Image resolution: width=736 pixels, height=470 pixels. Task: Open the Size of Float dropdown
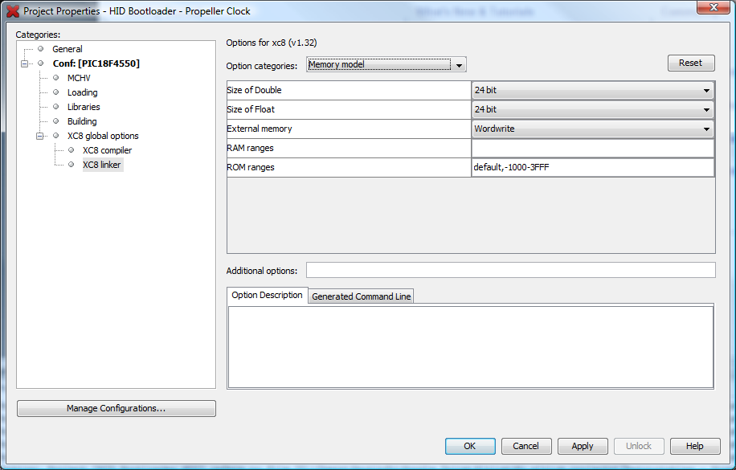pyautogui.click(x=593, y=109)
